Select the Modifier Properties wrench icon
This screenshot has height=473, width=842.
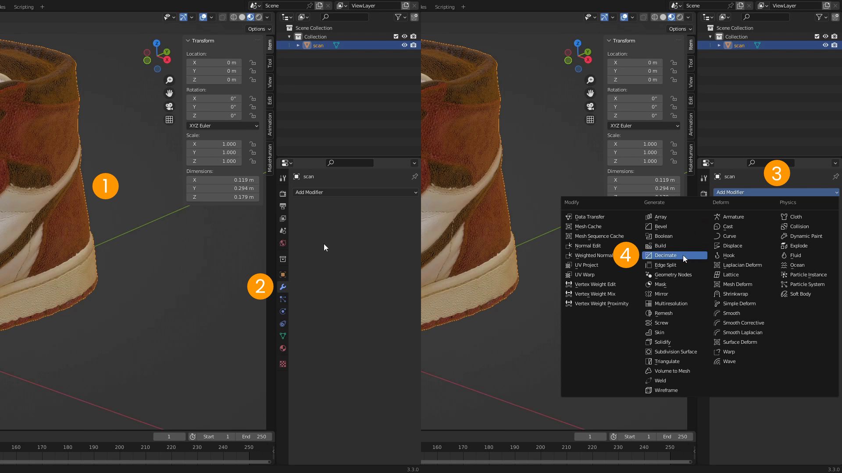(283, 286)
